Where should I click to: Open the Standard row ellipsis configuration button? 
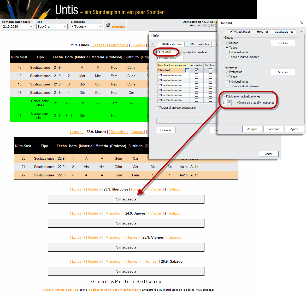187,70
